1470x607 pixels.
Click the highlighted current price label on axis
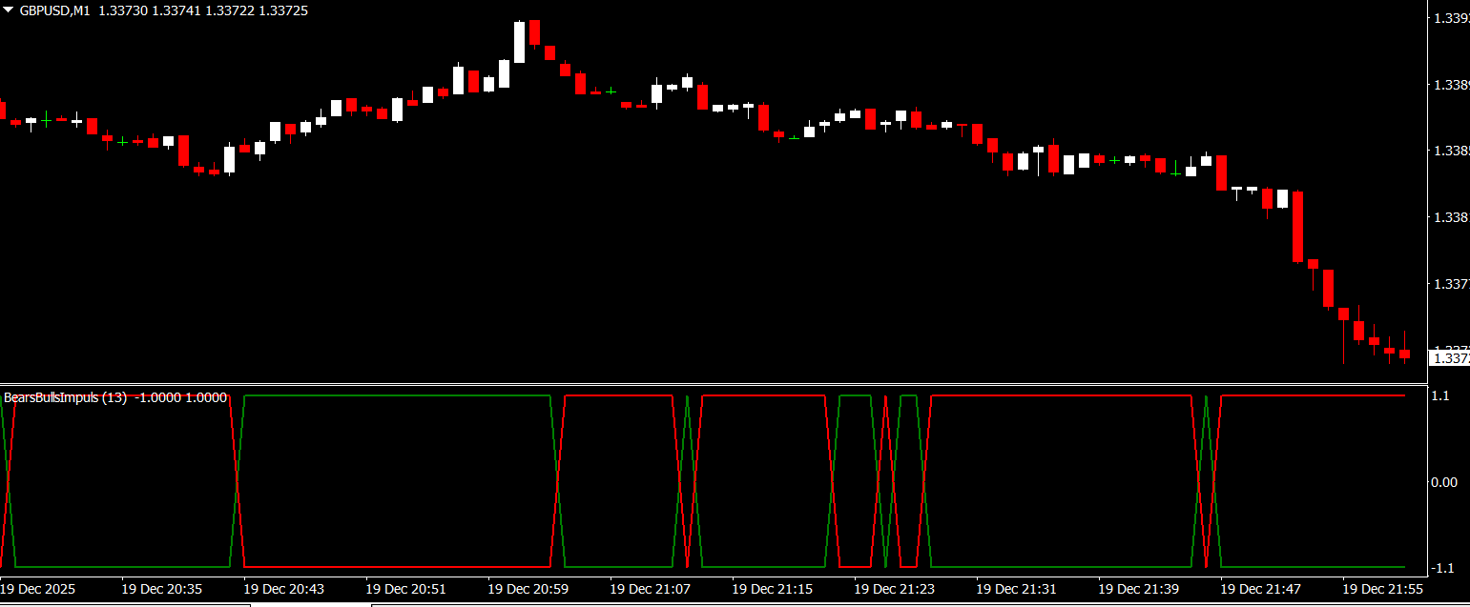pyautogui.click(x=1448, y=358)
